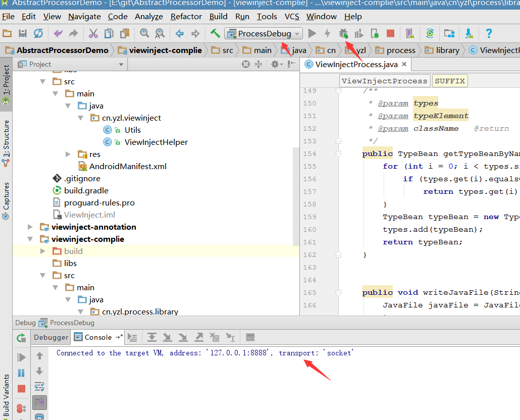
Task: Click the navigate Back arrow
Action: coord(179,33)
